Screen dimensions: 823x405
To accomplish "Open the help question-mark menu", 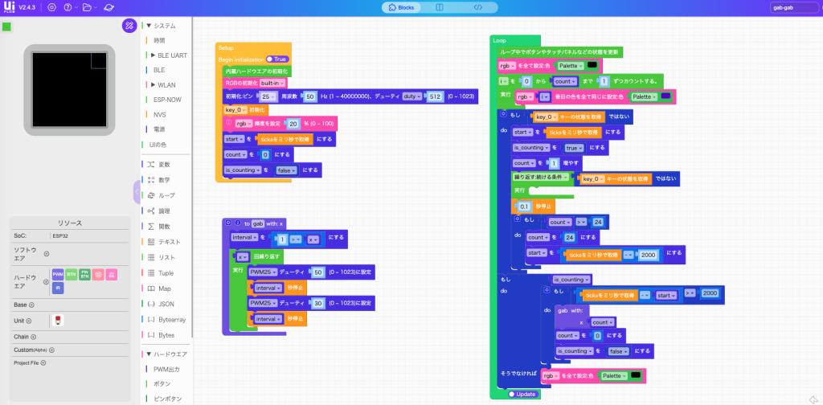I will (68, 7).
